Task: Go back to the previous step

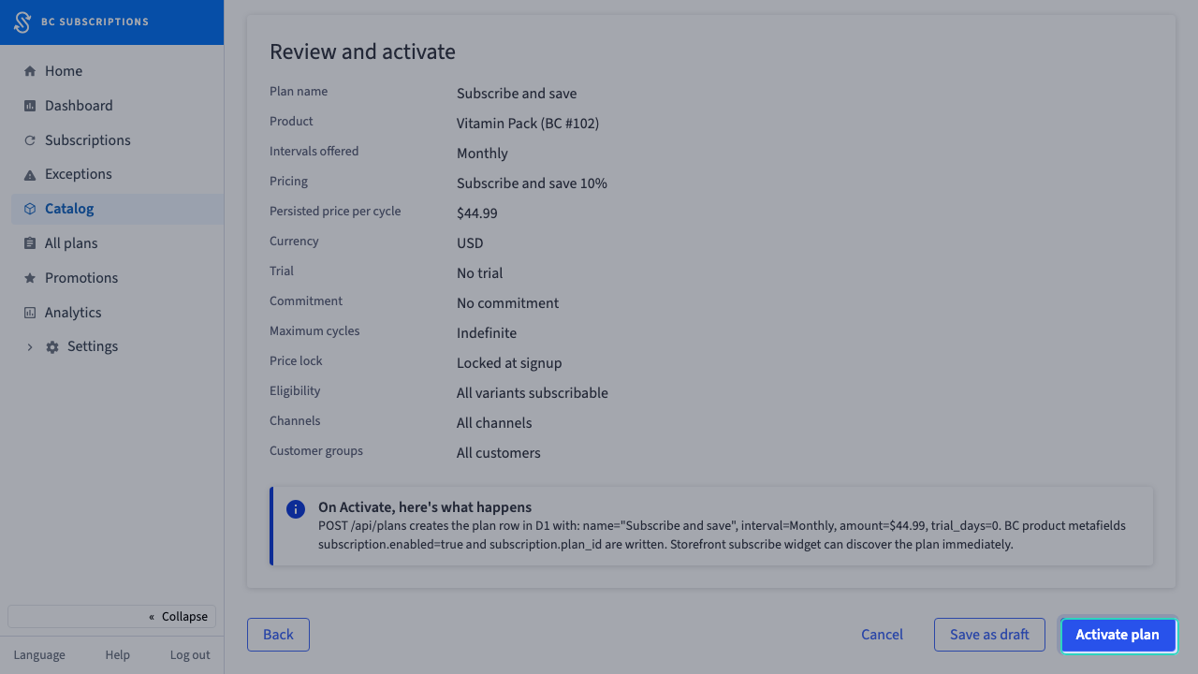Action: 278,635
